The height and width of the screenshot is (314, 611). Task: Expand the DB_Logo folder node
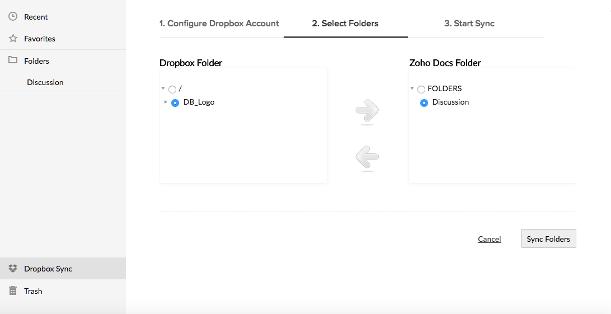tap(166, 102)
